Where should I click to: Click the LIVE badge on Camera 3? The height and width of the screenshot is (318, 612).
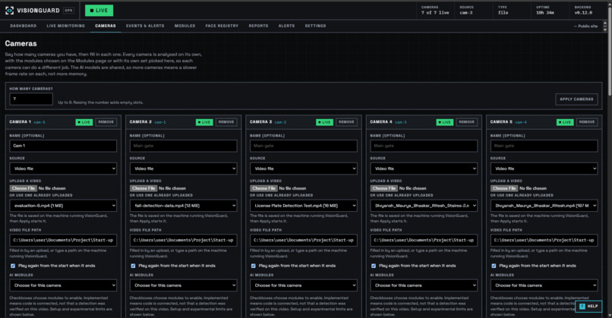(x=324, y=122)
